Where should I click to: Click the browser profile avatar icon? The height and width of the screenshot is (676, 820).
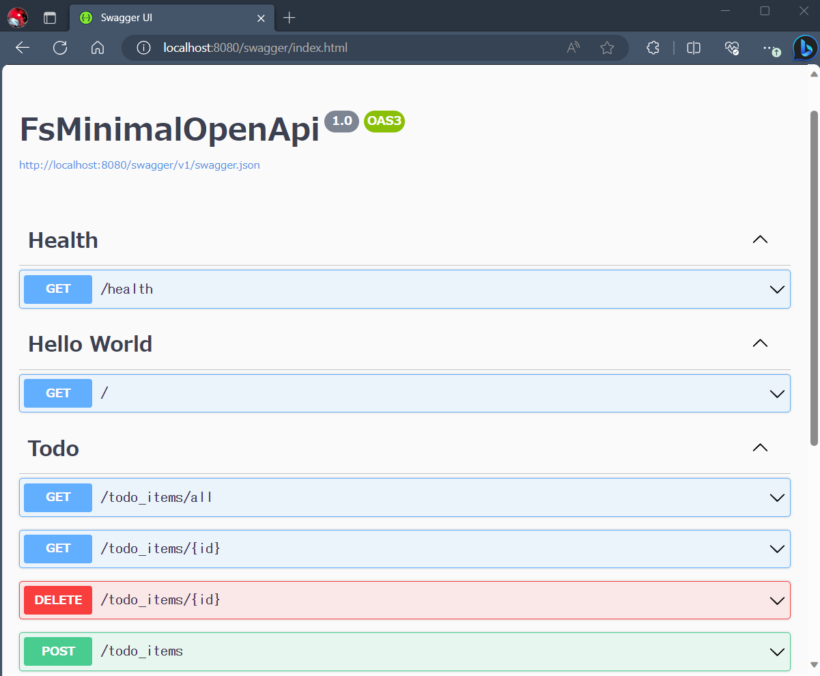pos(17,18)
